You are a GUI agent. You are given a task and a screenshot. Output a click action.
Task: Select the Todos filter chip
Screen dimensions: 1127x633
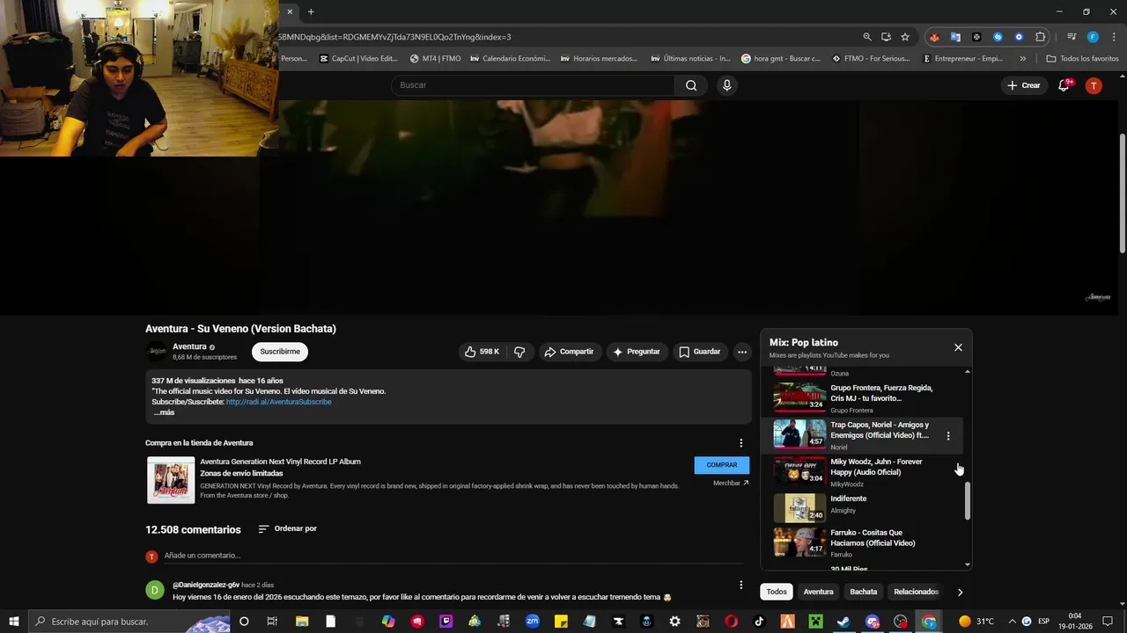[x=777, y=592]
